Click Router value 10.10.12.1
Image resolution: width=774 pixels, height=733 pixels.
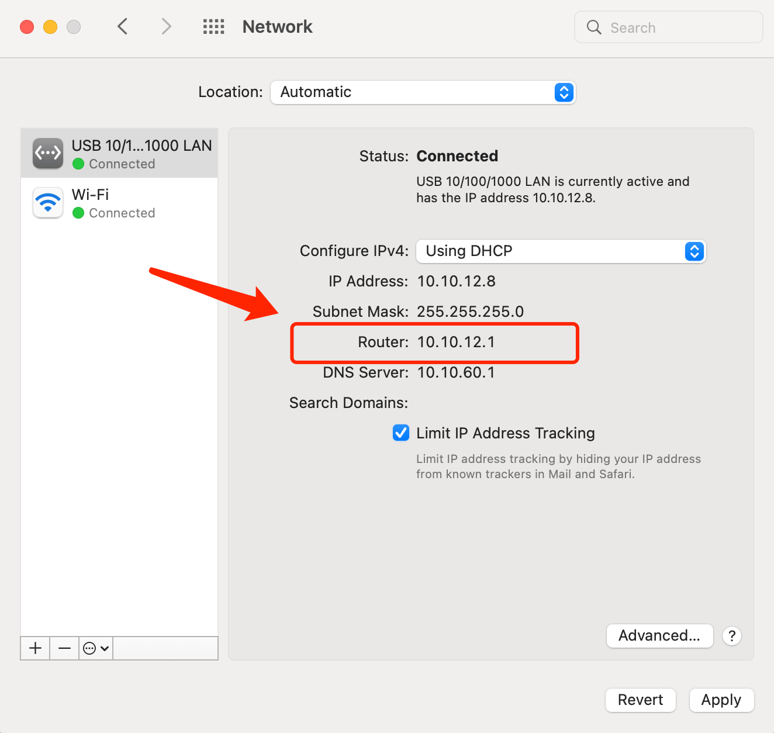point(456,342)
